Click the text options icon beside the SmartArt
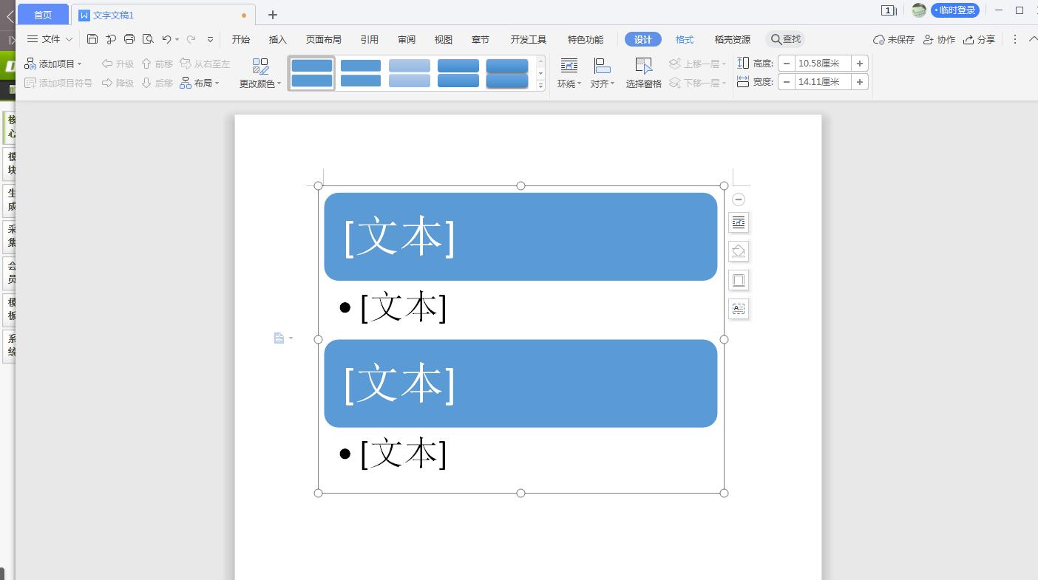The image size is (1038, 580). point(739,309)
